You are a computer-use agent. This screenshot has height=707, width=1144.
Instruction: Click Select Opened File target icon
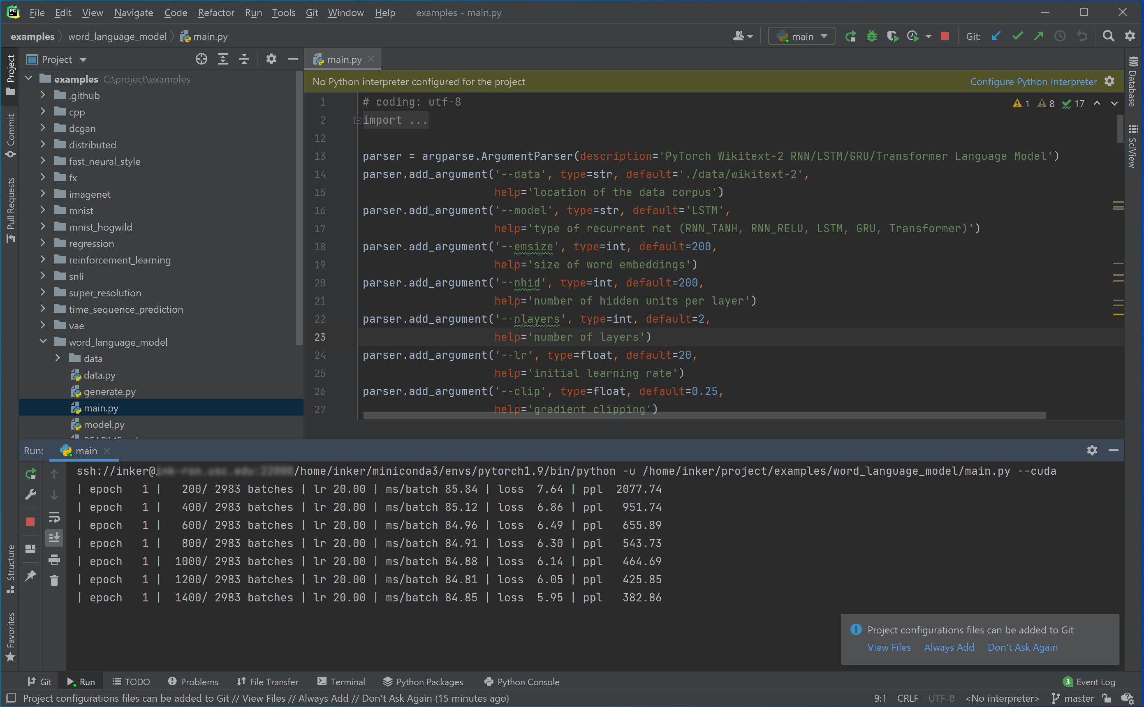pos(201,59)
